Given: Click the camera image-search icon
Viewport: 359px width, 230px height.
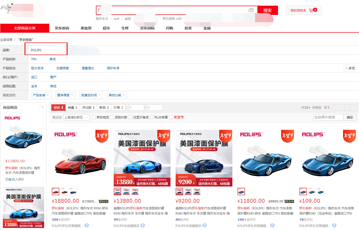Looking at the screenshot, I should [x=251, y=10].
